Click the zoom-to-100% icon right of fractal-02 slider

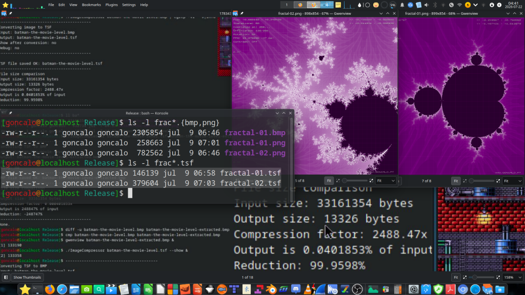click(371, 181)
